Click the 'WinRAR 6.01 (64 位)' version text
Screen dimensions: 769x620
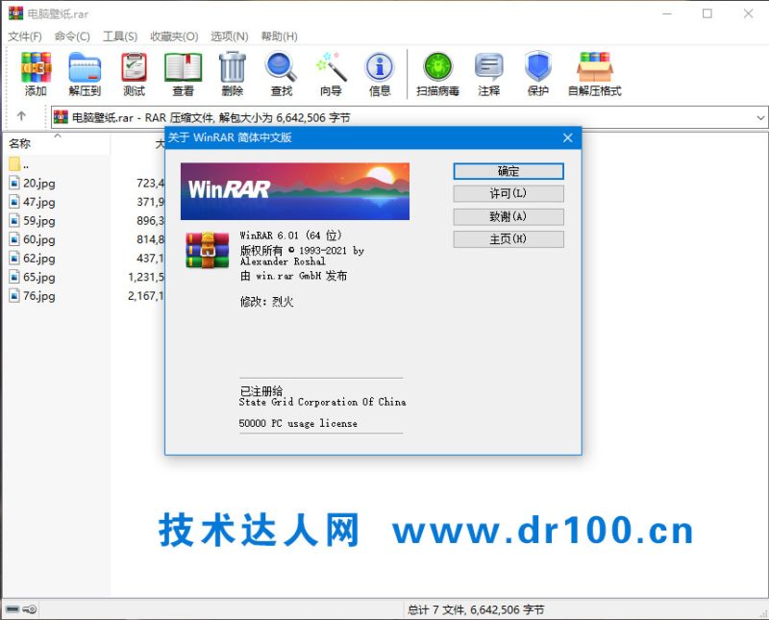click(291, 236)
